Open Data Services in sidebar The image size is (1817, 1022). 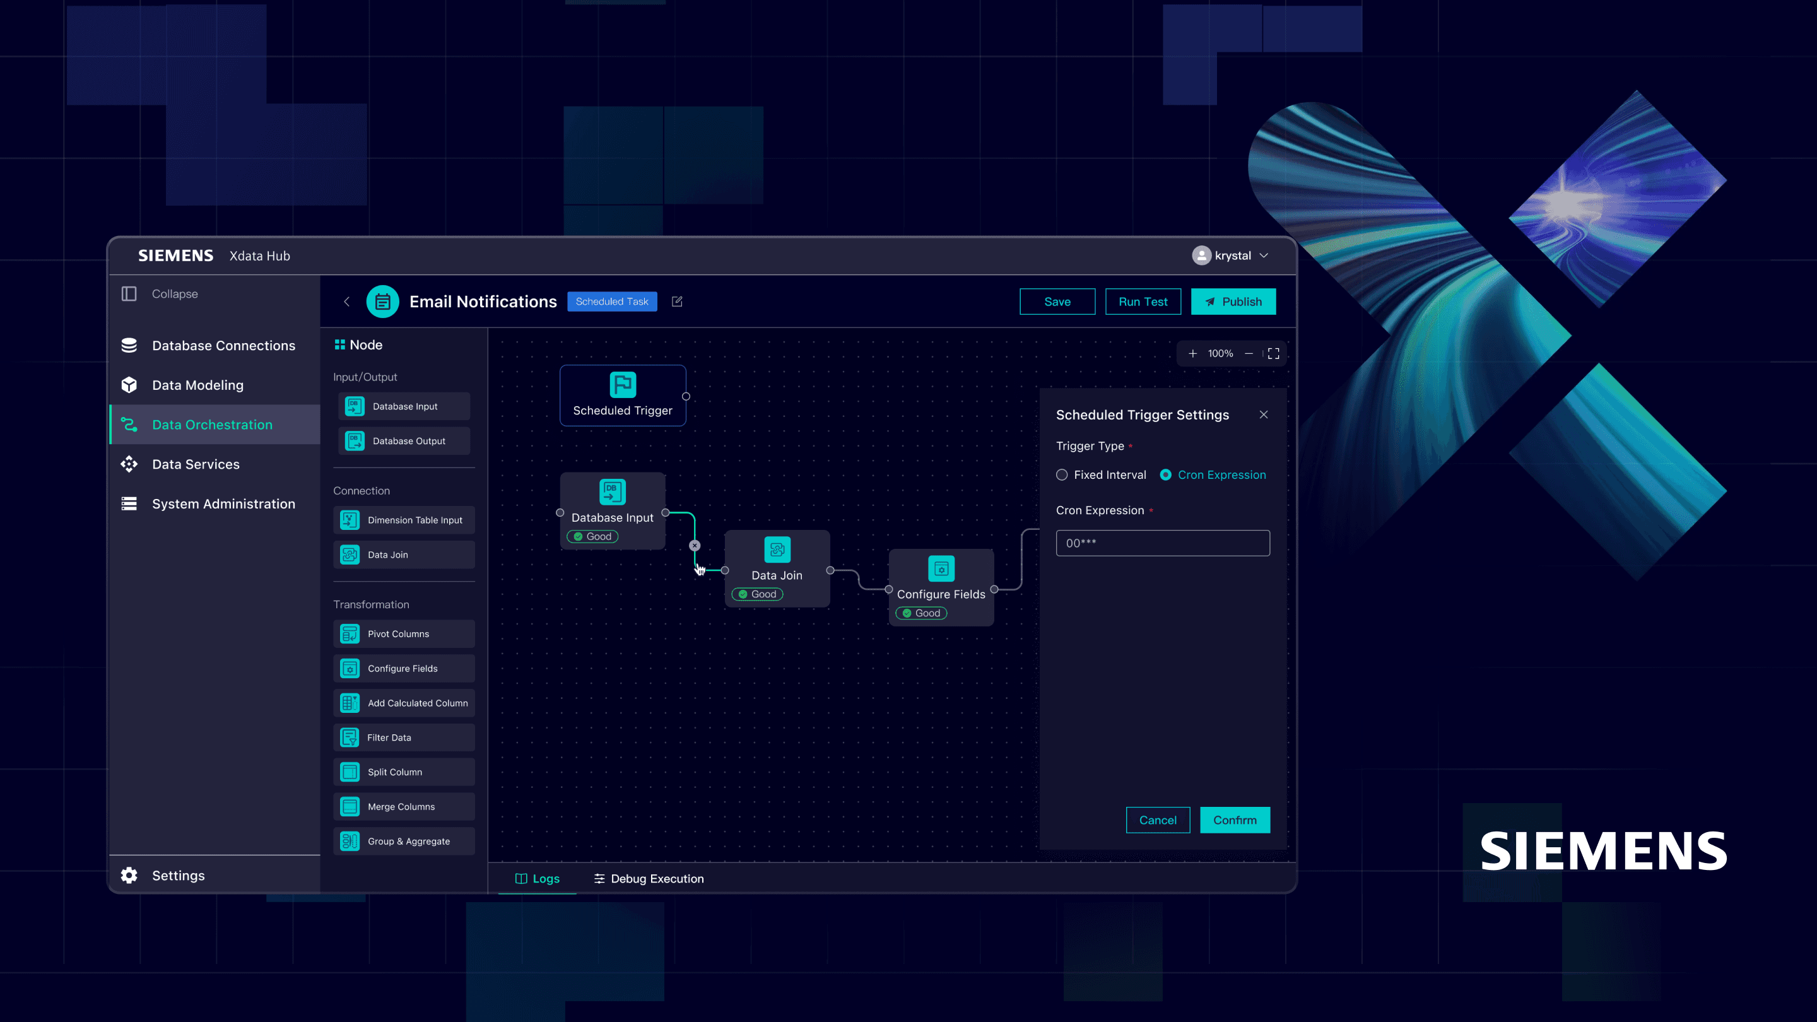[x=196, y=464]
